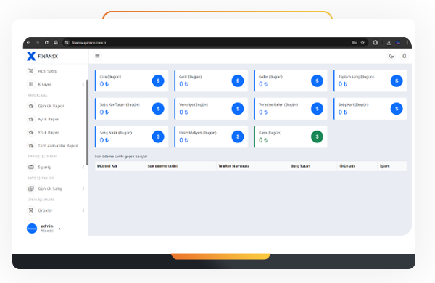Screen dimensions: 435x283
Task: Click the Sipariş sidebar icon
Action: pyautogui.click(x=31, y=167)
